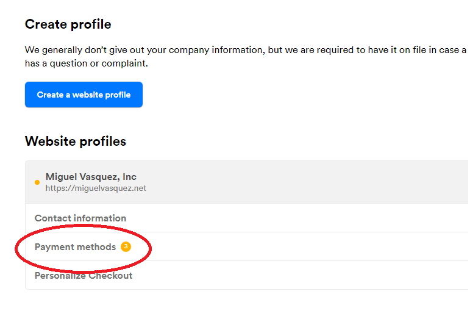Open the Payment methods section

point(75,247)
